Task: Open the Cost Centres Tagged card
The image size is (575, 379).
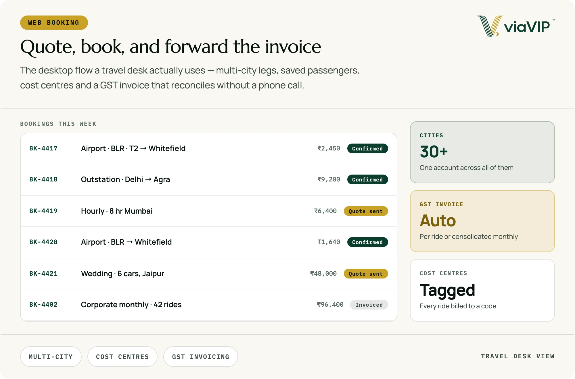Action: pos(482,290)
